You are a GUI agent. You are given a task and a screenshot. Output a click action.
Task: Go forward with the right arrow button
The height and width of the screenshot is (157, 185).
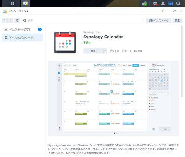point(11,21)
